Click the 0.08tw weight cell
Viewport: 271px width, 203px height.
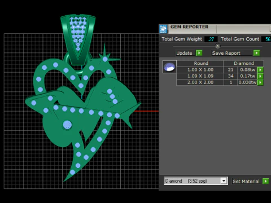pyautogui.click(x=247, y=70)
